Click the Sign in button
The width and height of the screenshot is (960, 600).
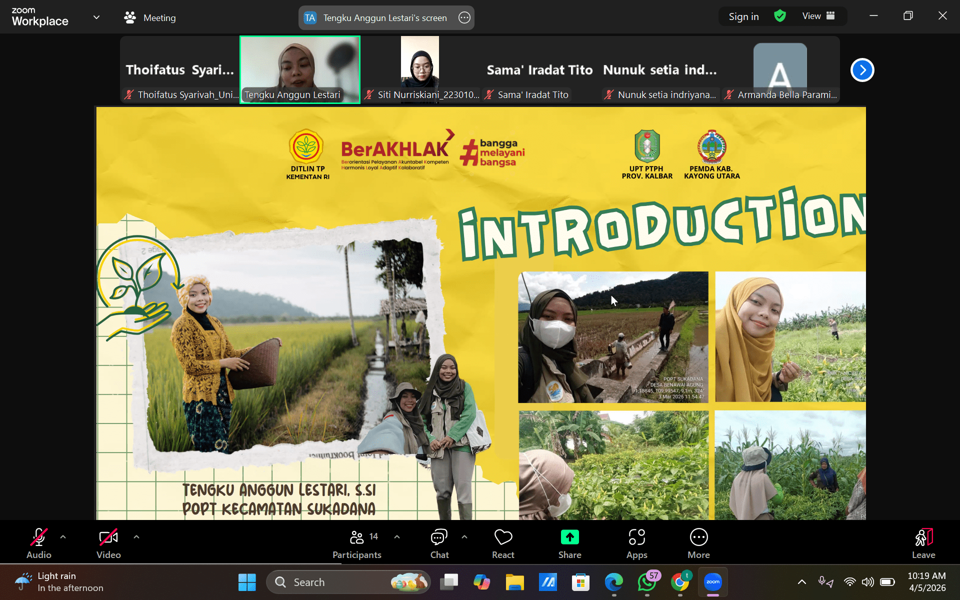[x=743, y=16]
